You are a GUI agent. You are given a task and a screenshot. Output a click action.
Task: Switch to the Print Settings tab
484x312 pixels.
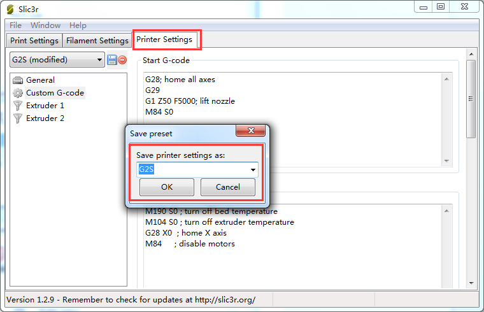click(34, 41)
